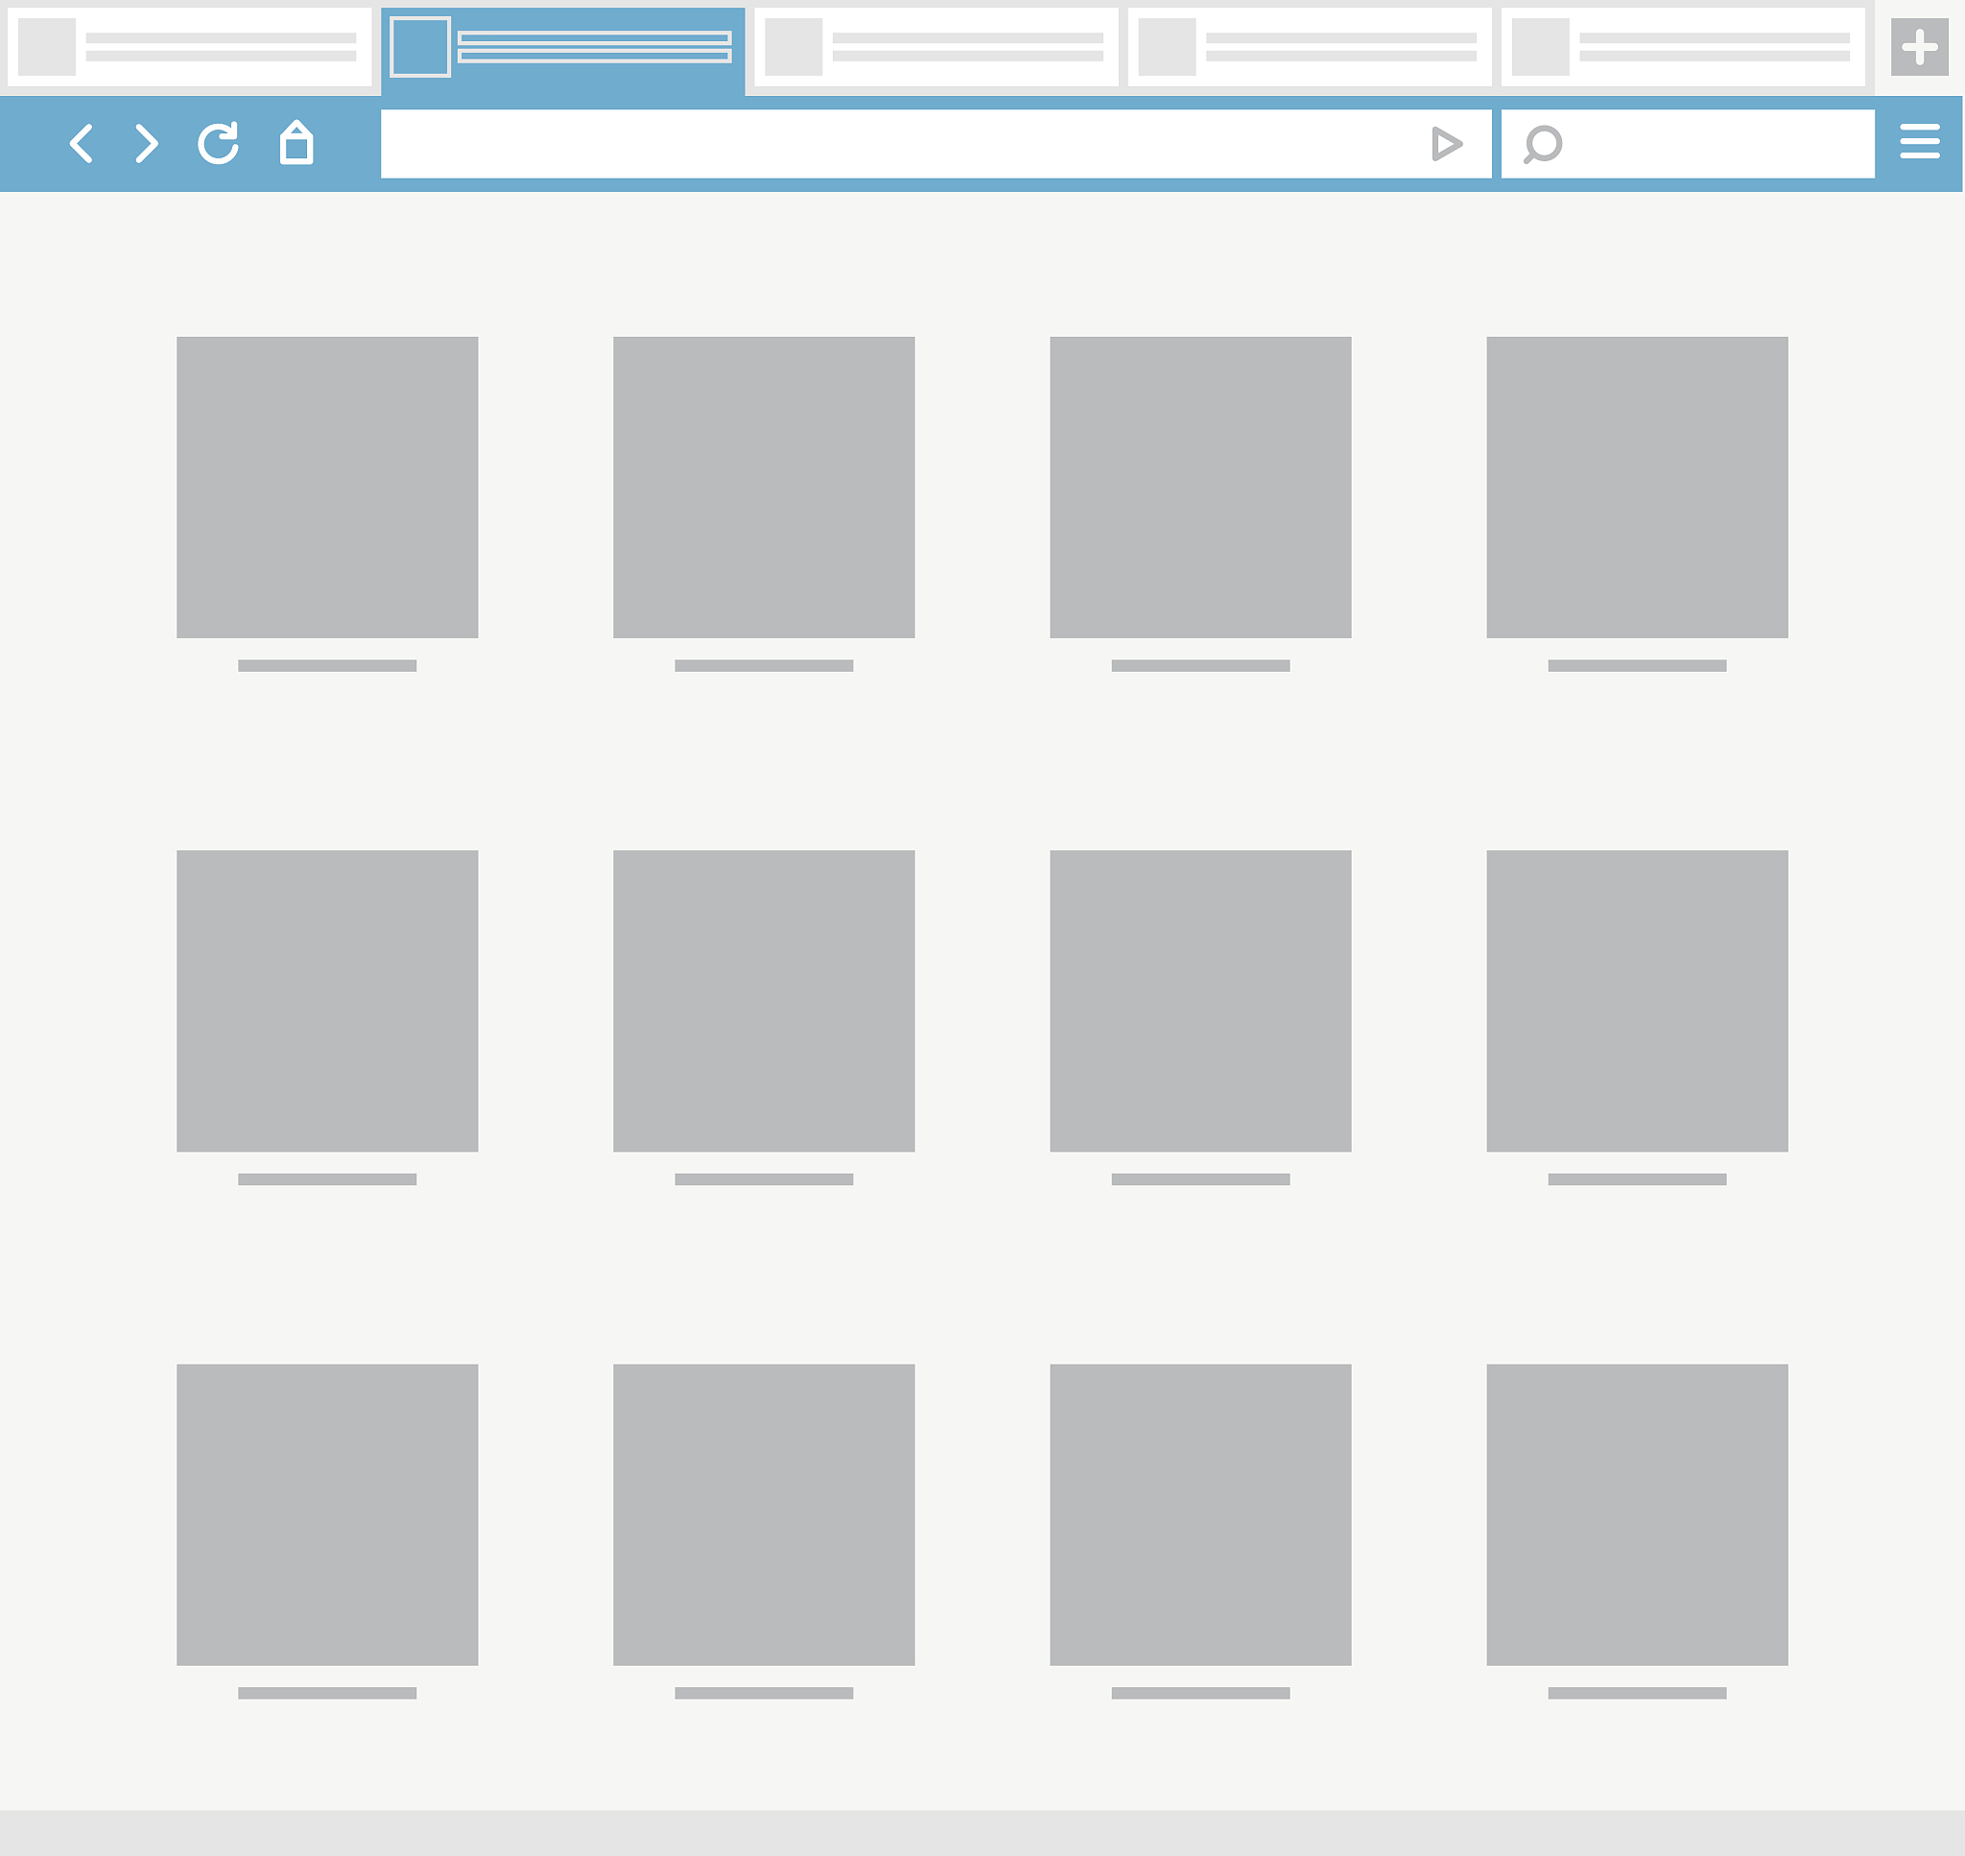Viewport: 1965px width, 1856px height.
Task: Click favicon of the first tab
Action: (x=46, y=46)
